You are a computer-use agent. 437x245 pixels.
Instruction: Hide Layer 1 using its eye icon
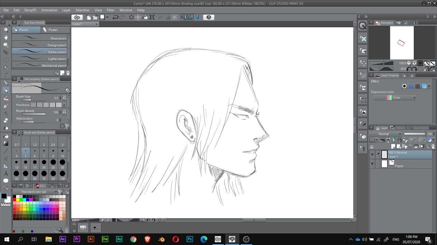point(372,154)
